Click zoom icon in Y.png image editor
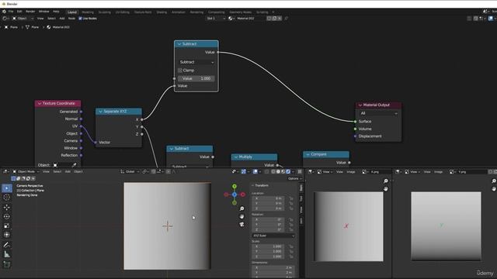The image size is (497, 279). pyautogui.click(x=494, y=181)
